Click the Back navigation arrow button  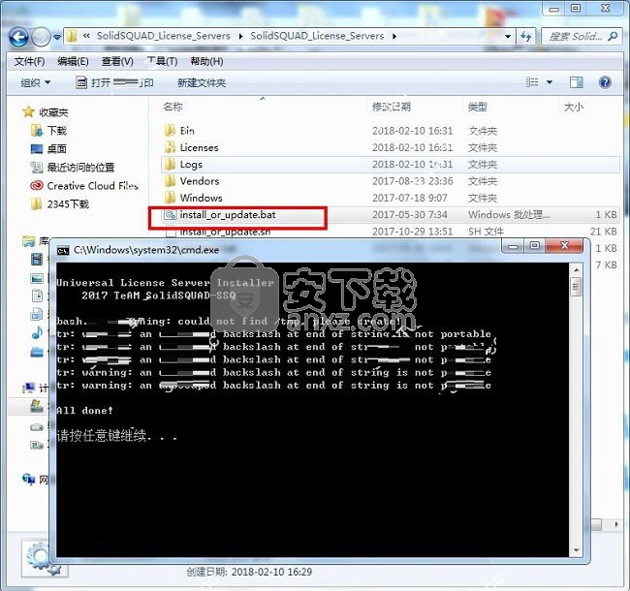pyautogui.click(x=18, y=37)
